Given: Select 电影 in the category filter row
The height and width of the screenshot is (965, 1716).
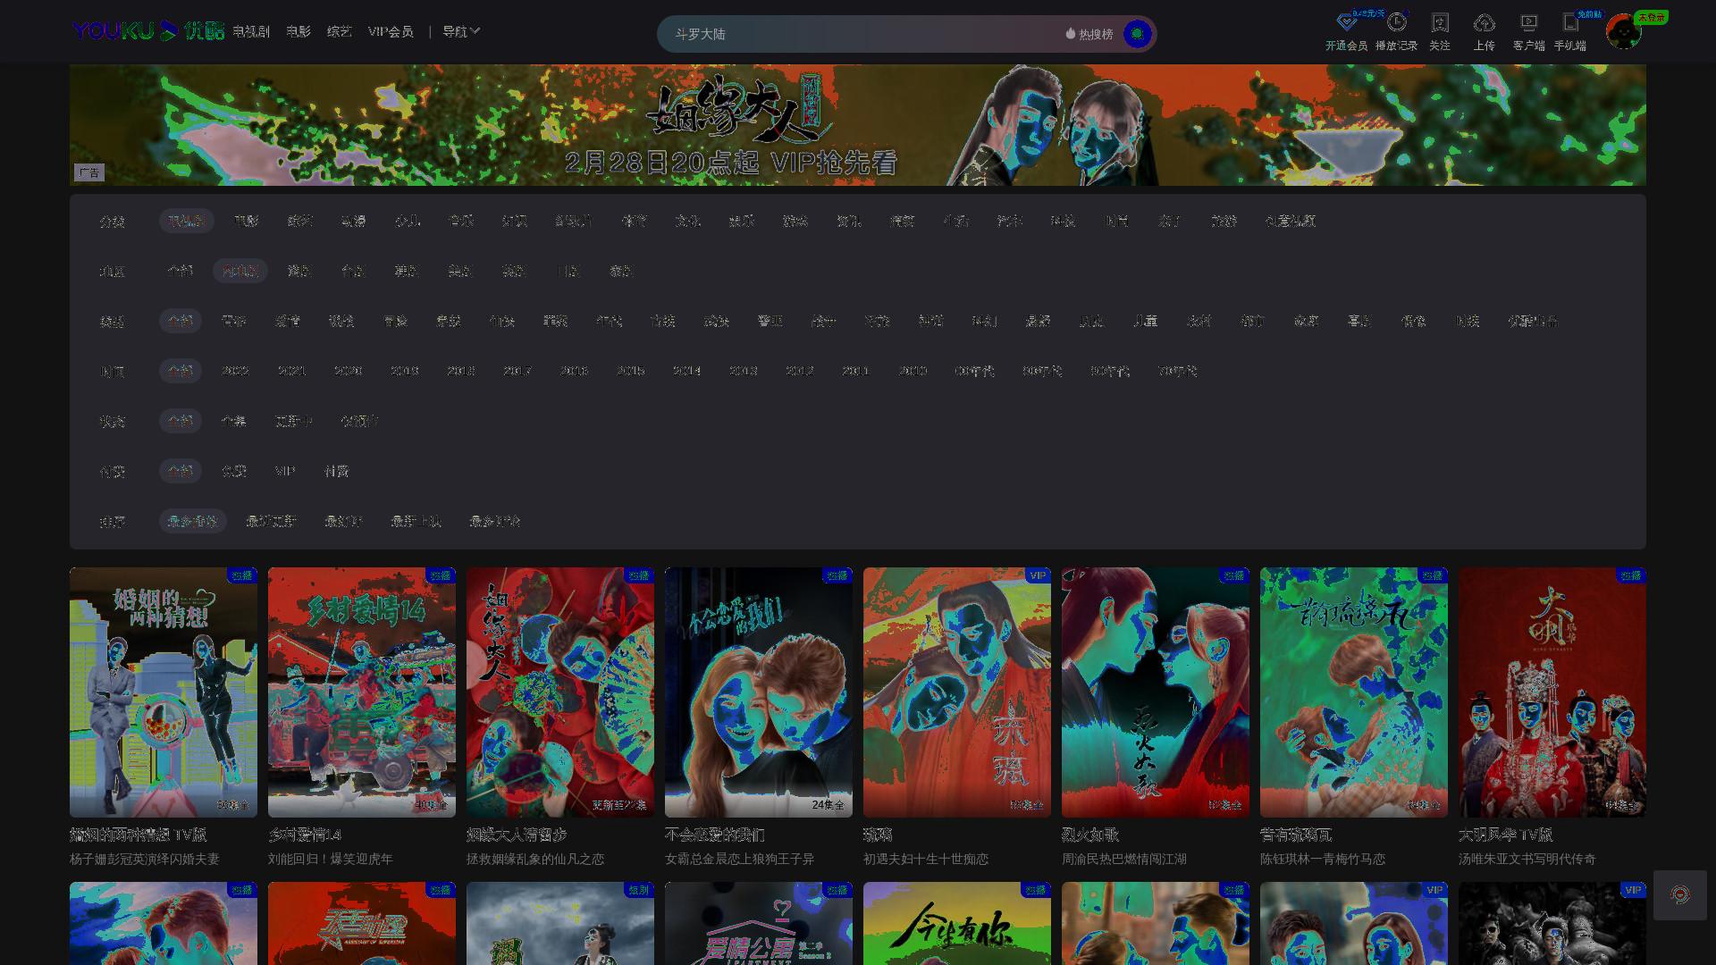Looking at the screenshot, I should tap(246, 221).
